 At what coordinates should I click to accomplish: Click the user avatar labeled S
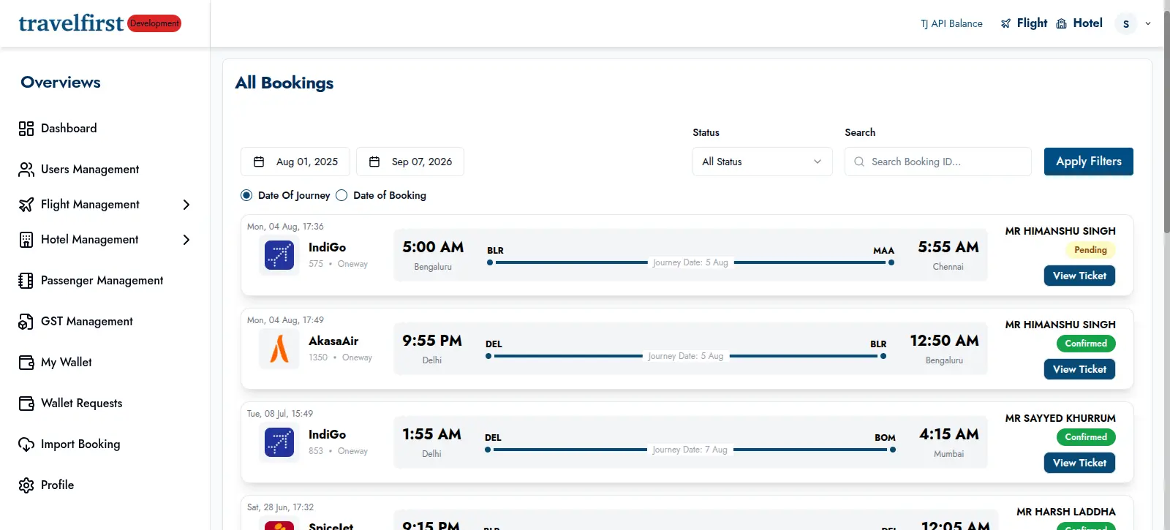1126,24
